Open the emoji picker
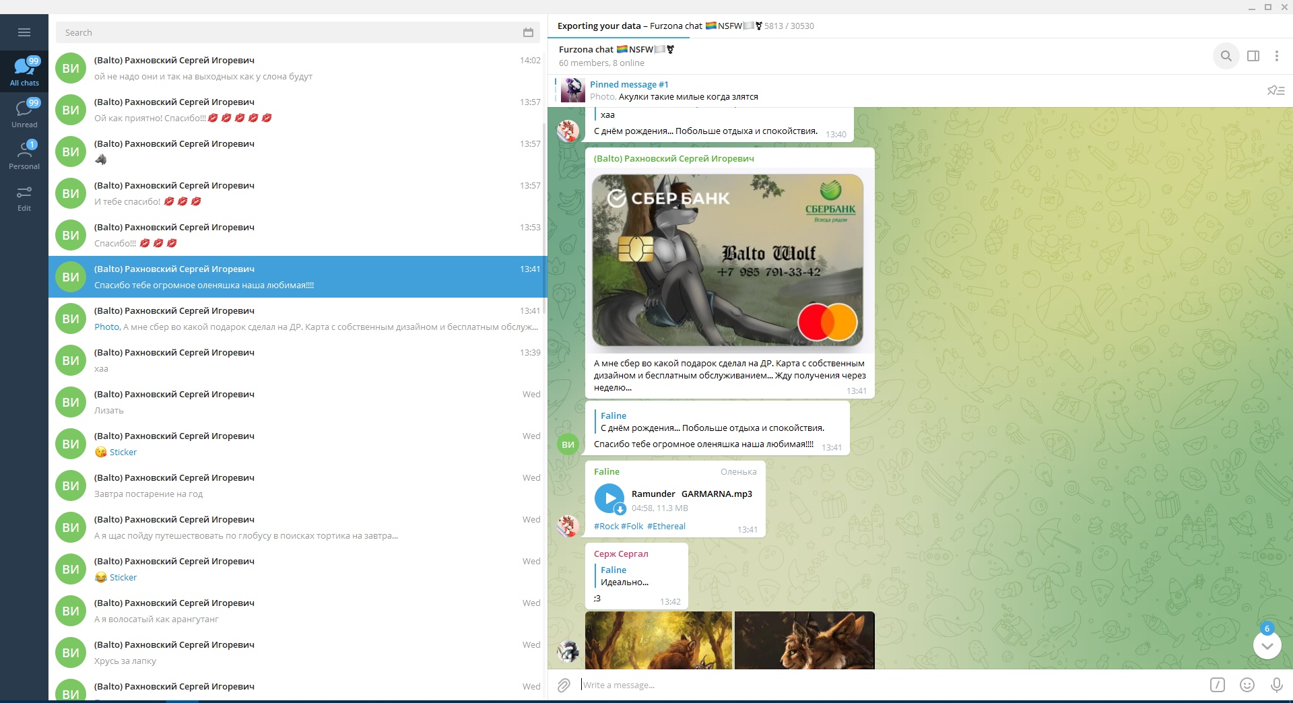This screenshot has height=703, width=1293. pyautogui.click(x=1247, y=685)
